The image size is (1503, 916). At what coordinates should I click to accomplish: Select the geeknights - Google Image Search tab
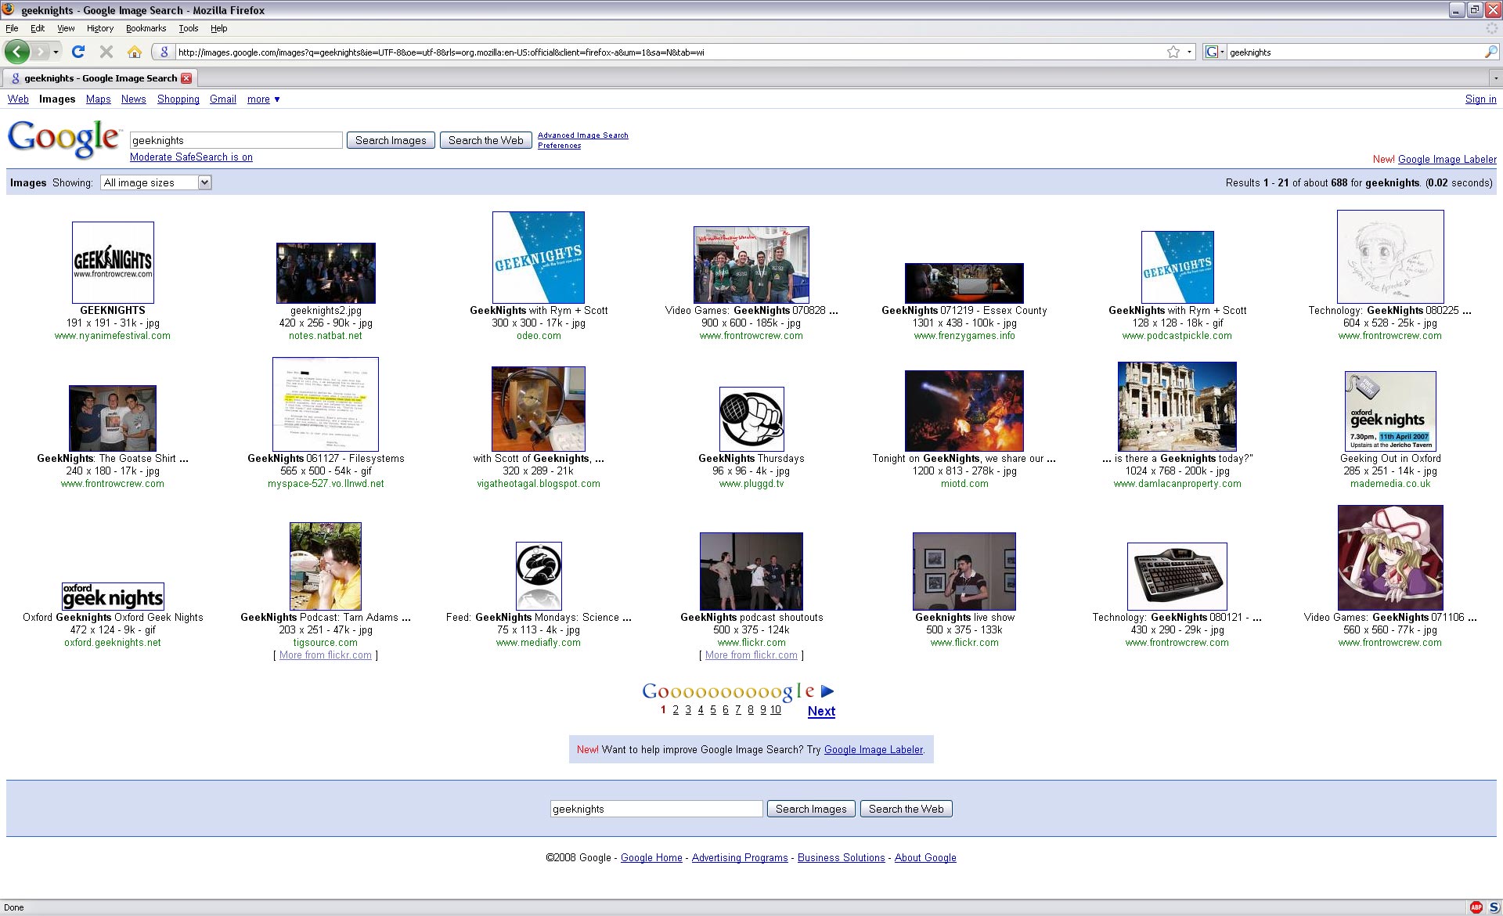click(x=99, y=78)
